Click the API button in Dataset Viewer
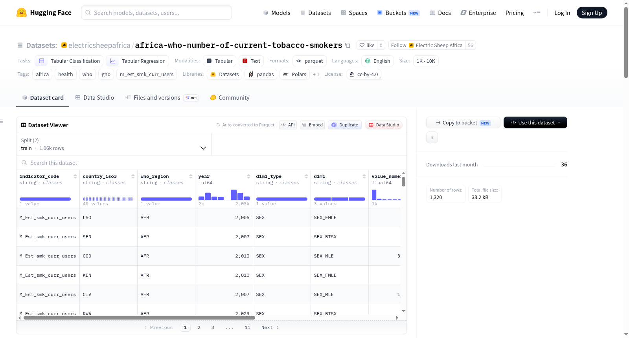This screenshot has height=338, width=629. 288,125
